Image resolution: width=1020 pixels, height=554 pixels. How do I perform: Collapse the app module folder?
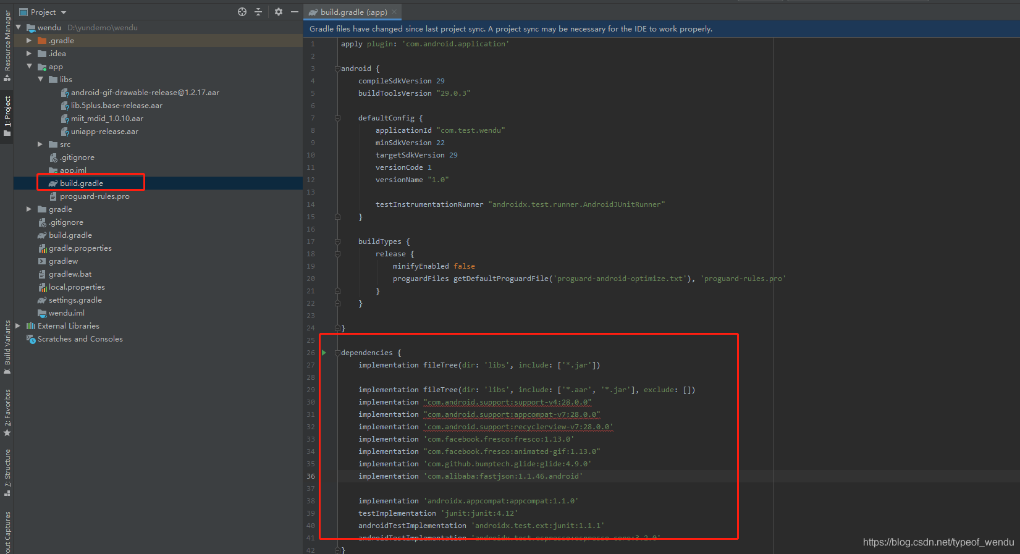(x=29, y=66)
